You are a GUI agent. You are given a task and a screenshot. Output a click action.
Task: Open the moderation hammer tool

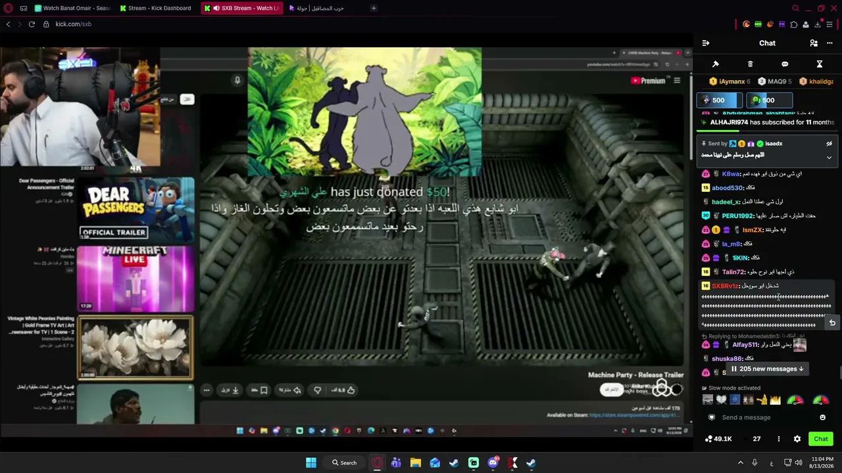(716, 64)
